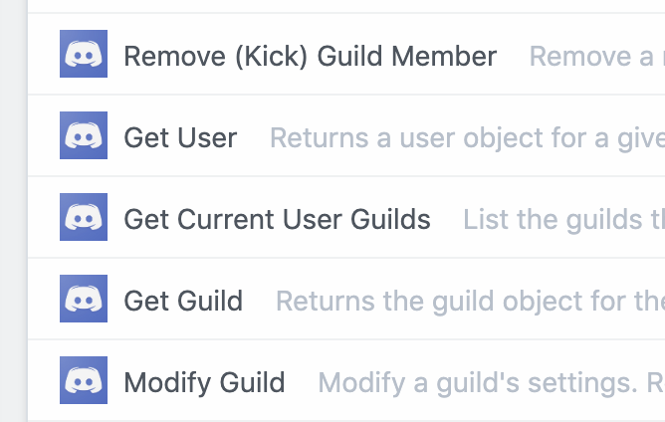
Task: Choose the Get User action title
Action: (180, 137)
